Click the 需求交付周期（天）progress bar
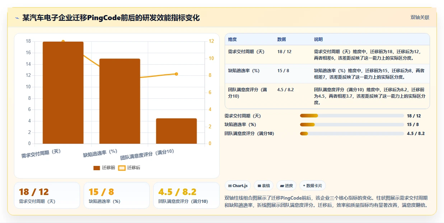Viewport: 444px width, 223px height. [x=352, y=116]
